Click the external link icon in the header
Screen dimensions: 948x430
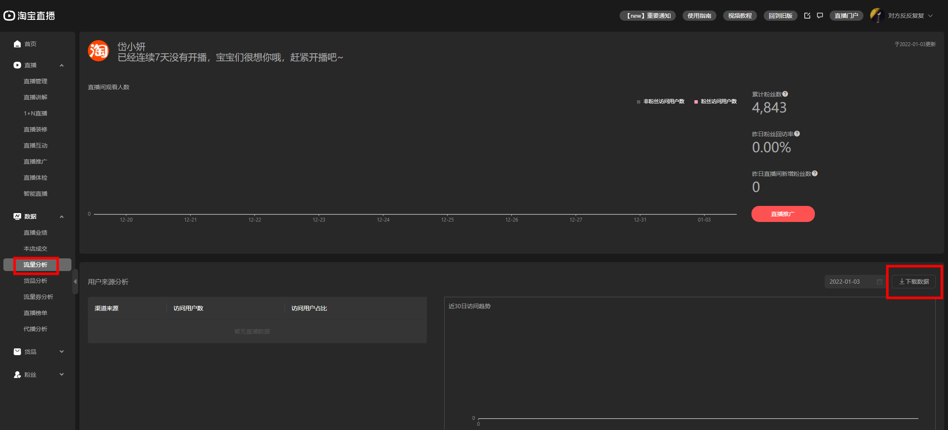[x=807, y=16]
